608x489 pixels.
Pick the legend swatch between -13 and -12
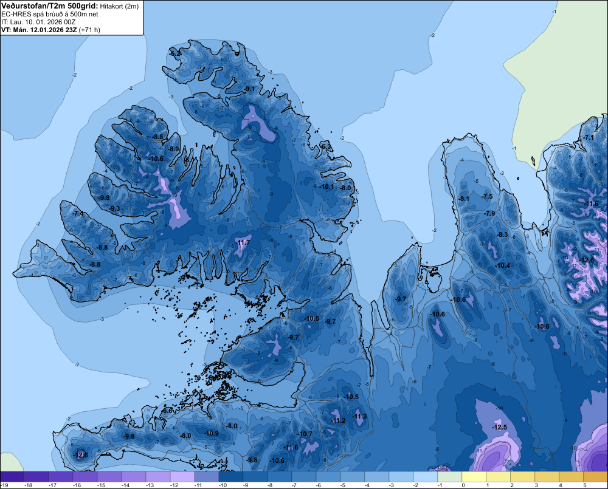pos(158,477)
